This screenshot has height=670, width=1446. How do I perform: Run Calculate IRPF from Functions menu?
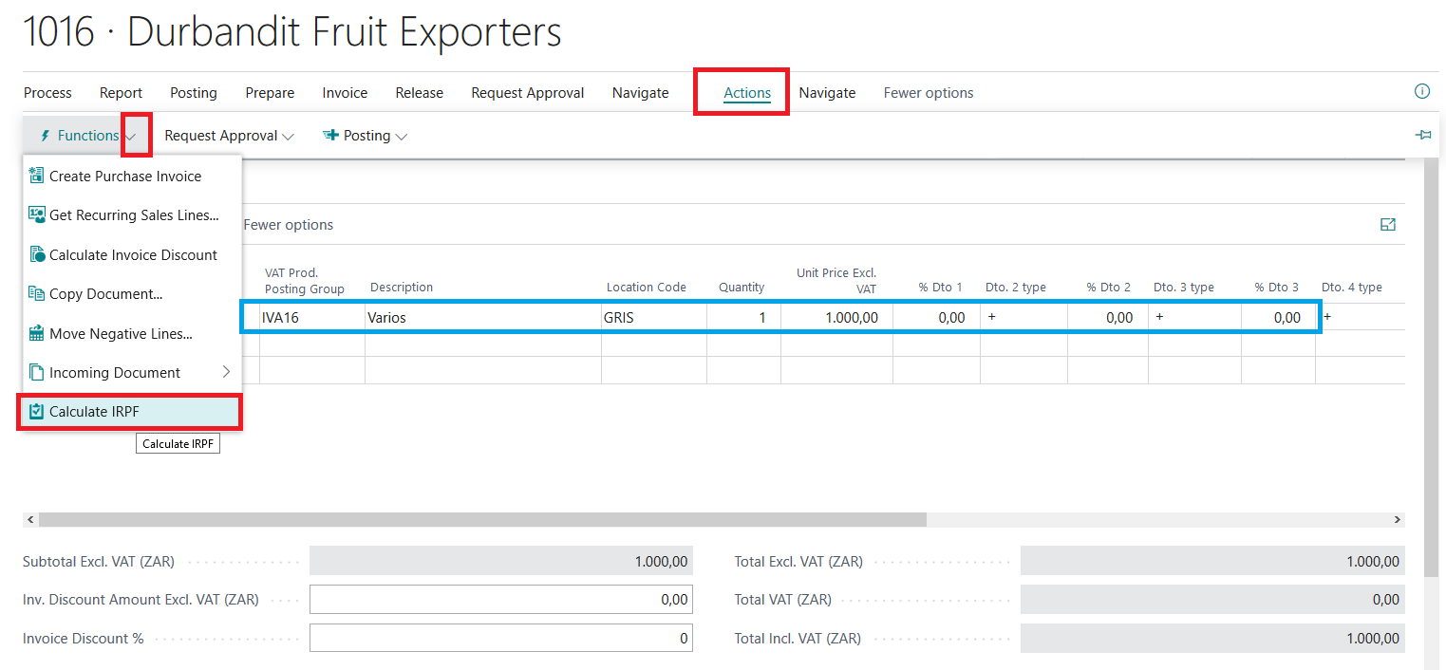[130, 412]
